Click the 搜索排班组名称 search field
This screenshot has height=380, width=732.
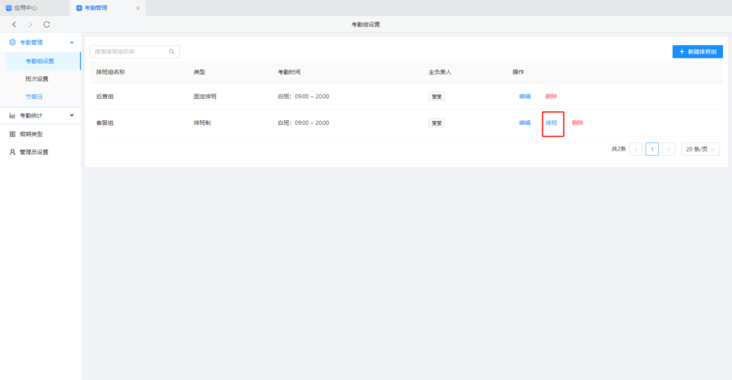pos(130,52)
